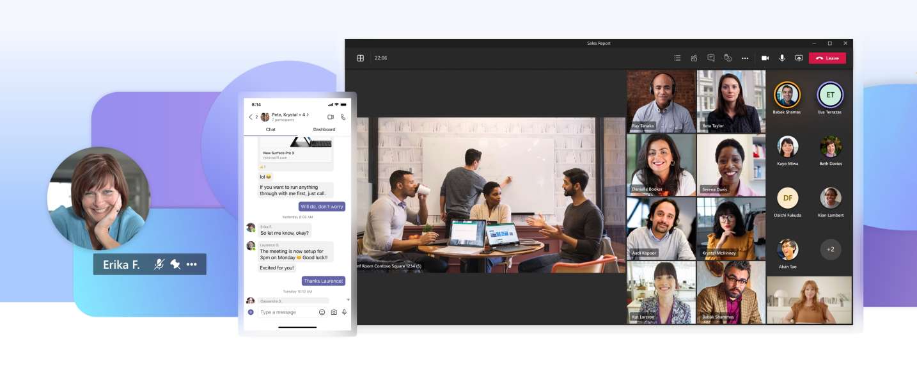Click Laurence G. avatar in mobile chat

pos(251,246)
